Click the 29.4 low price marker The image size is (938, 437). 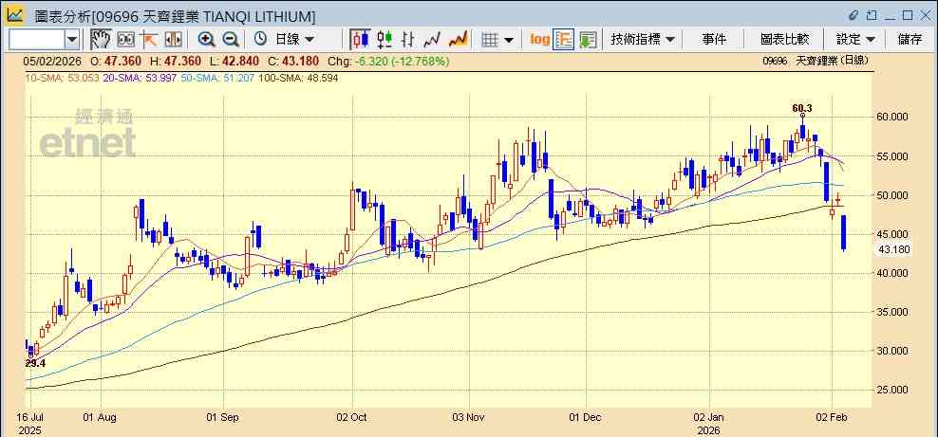coord(35,363)
